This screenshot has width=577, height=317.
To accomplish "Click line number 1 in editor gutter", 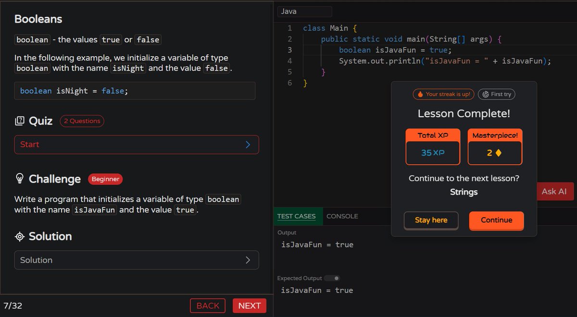I will coord(289,28).
